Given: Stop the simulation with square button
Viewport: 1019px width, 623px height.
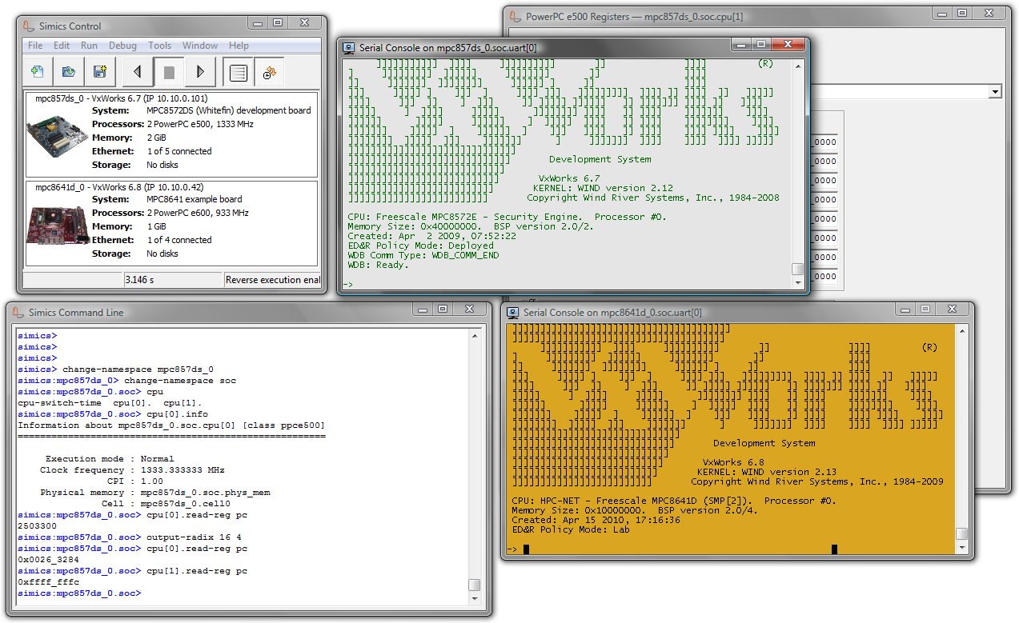Looking at the screenshot, I should point(169,72).
